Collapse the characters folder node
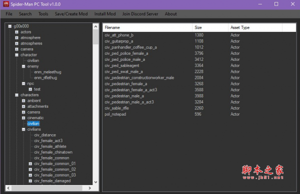This screenshot has height=194, width=300. pyautogui.click(x=17, y=95)
